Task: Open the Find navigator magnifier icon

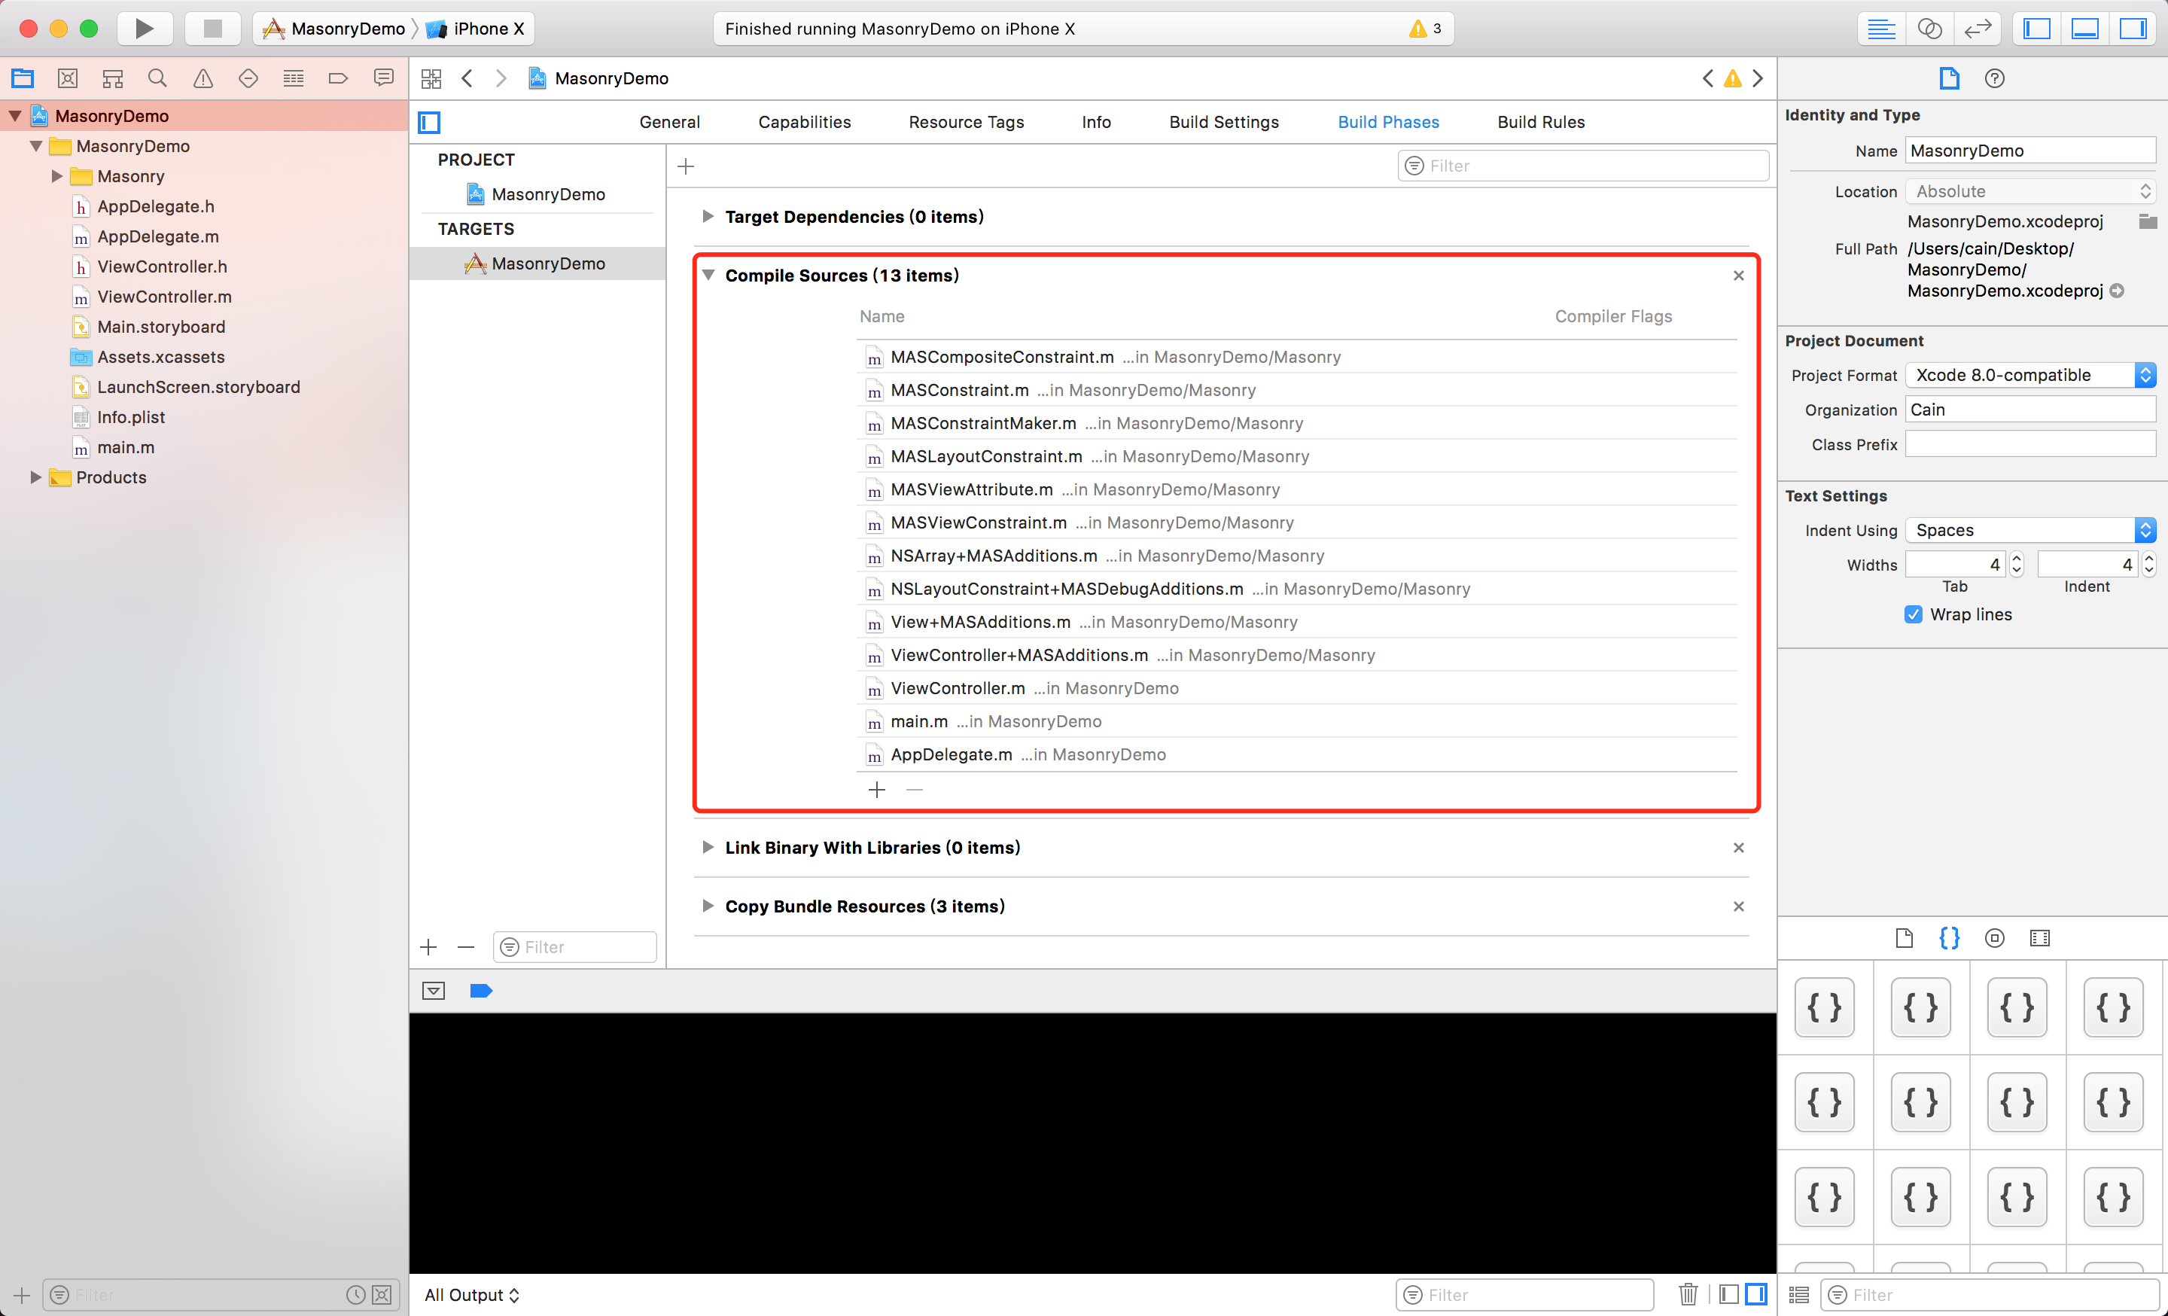Action: click(x=157, y=78)
